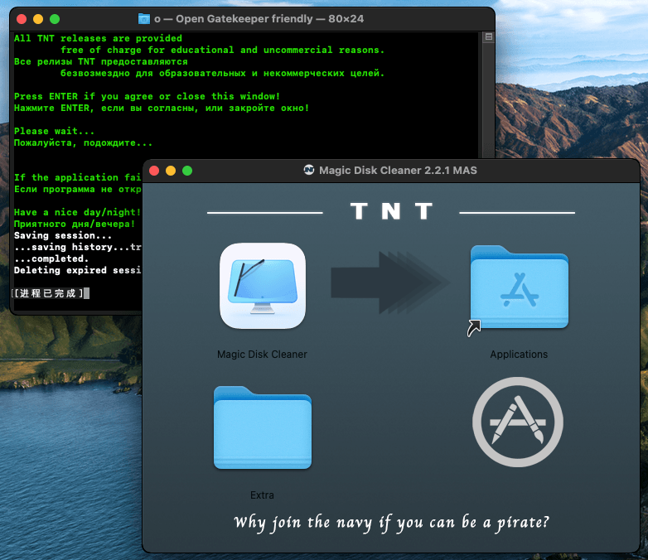Minimize the Open Gatekeeper friendly Terminal window
Image resolution: width=648 pixels, height=560 pixels.
point(38,19)
